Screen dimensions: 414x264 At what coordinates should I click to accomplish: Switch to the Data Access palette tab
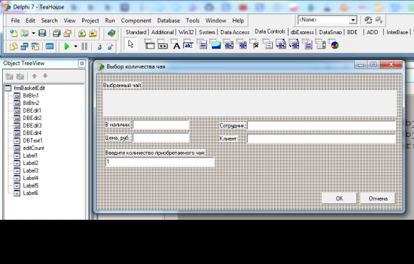pyautogui.click(x=235, y=32)
